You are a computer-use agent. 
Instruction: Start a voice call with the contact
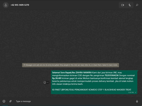(x=130, y=5)
